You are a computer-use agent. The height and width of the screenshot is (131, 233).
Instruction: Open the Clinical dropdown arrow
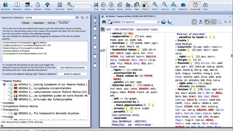click(148, 6)
